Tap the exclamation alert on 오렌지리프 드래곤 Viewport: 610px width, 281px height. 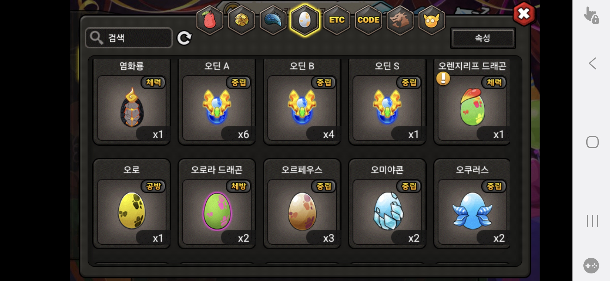click(443, 78)
